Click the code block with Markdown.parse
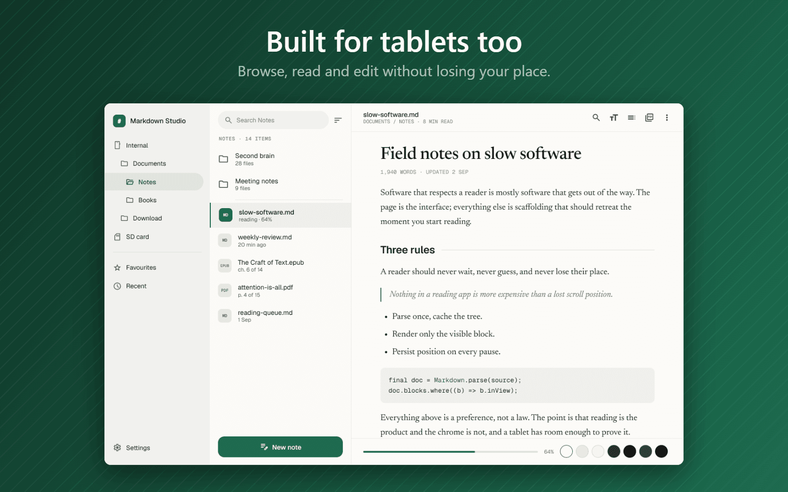 click(x=517, y=385)
